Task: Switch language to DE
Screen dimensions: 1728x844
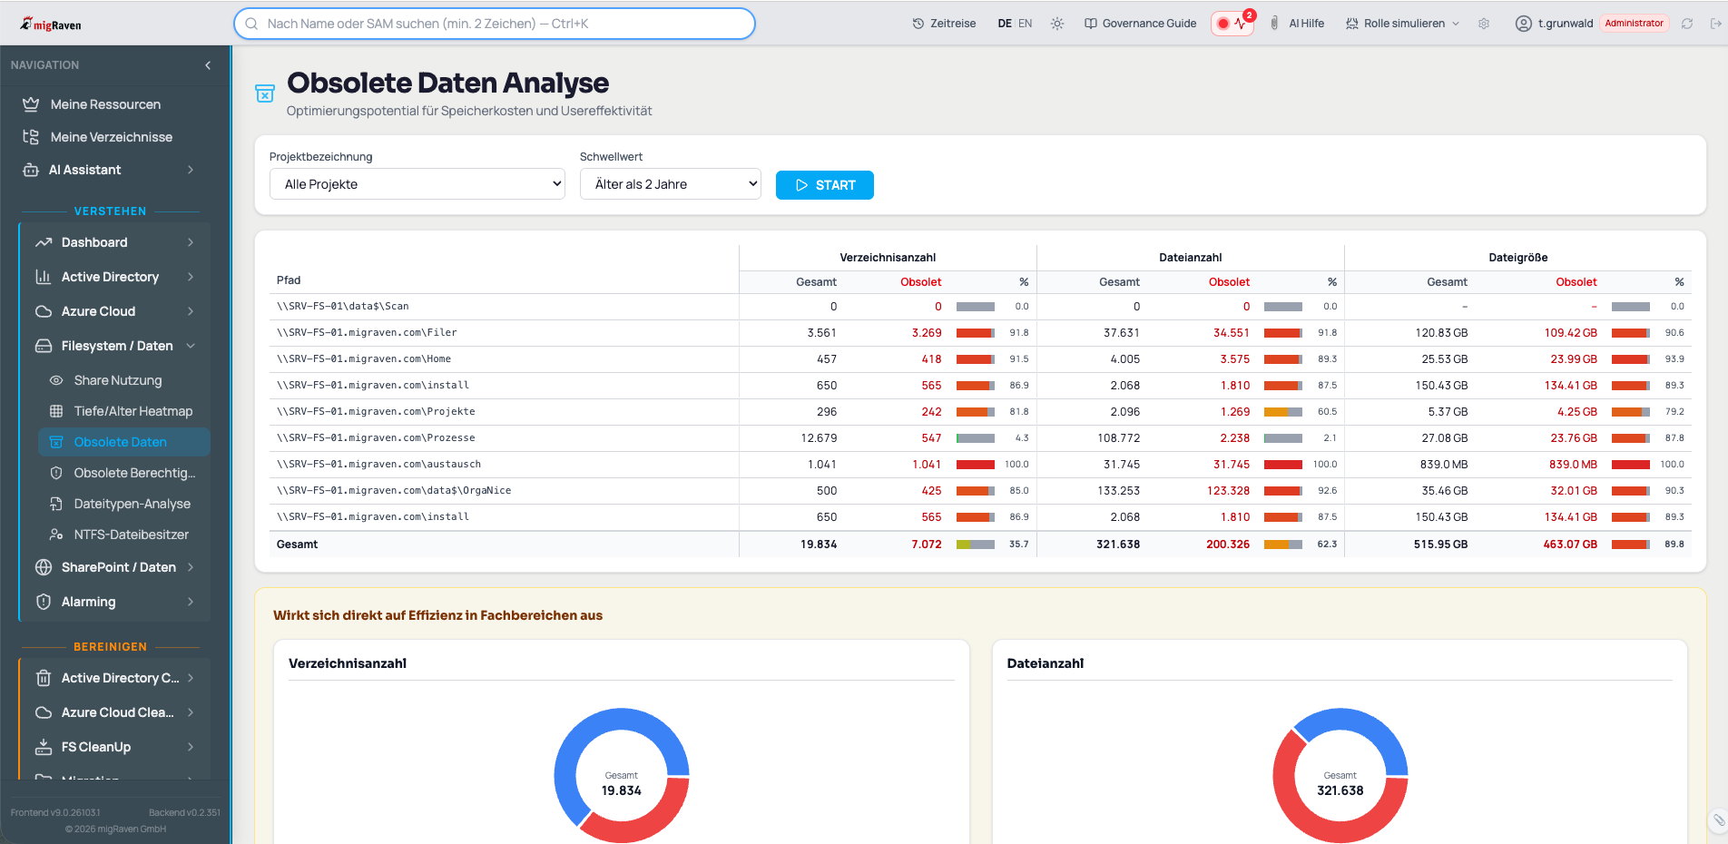Action: tap(1005, 24)
